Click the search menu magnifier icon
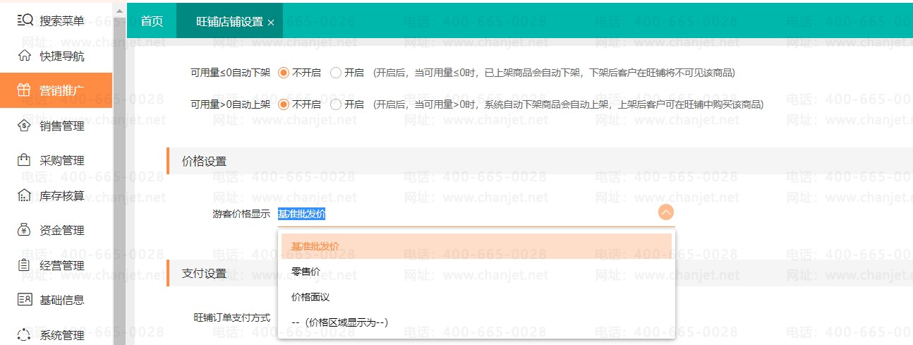 (x=25, y=20)
